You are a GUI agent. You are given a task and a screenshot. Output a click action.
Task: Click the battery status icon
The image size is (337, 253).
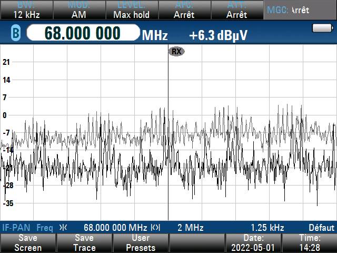(x=321, y=28)
